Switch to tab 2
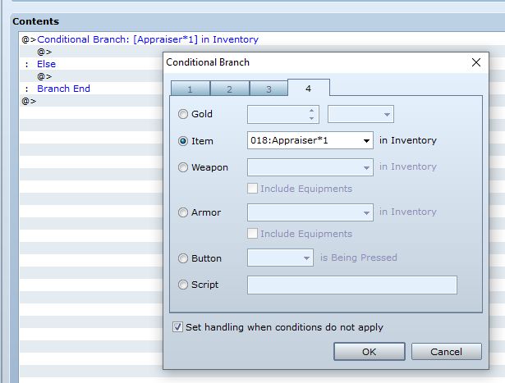 click(229, 89)
